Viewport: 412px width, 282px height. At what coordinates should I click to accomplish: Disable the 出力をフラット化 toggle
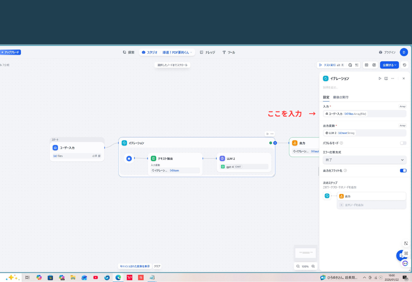point(403,171)
